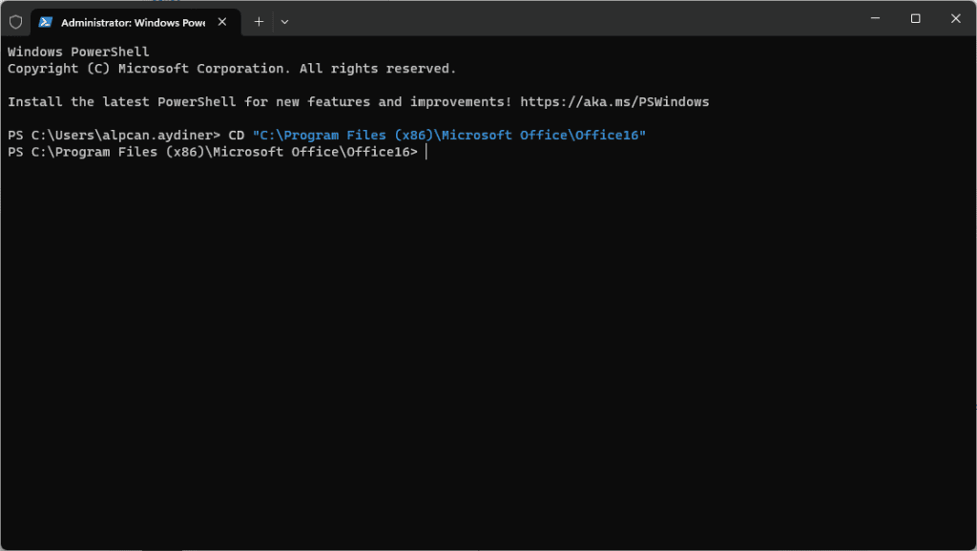Click the quoted Office16 path argument
The width and height of the screenshot is (977, 551).
point(448,135)
